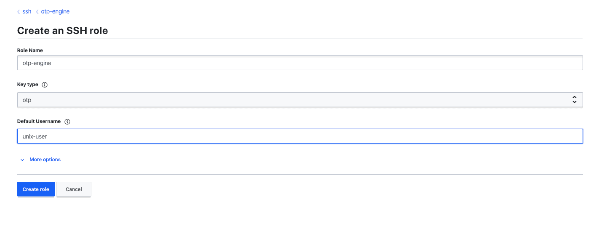The width and height of the screenshot is (599, 225).
Task: Click the Create an SSH role heading
Action: [x=62, y=31]
